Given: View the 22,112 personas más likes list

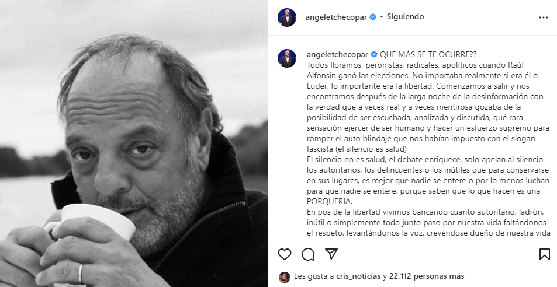Looking at the screenshot, I should pos(427,276).
